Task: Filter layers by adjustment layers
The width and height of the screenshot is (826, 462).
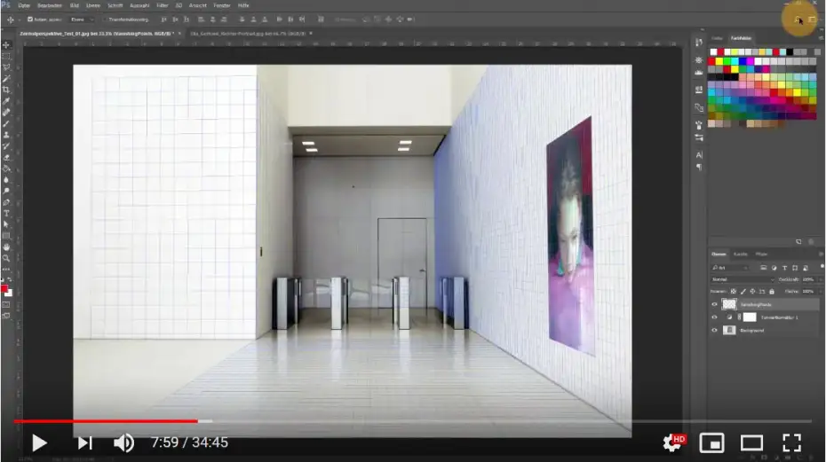Action: coord(774,268)
